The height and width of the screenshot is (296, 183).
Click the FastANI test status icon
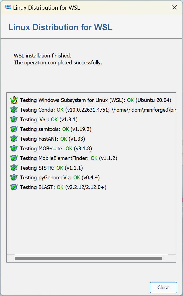(14, 139)
